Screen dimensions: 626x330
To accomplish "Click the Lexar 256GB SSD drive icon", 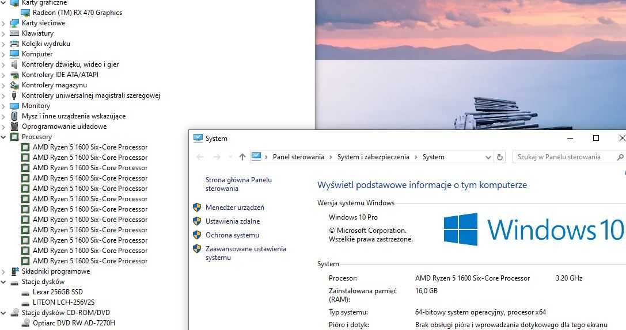I will click(x=25, y=293).
